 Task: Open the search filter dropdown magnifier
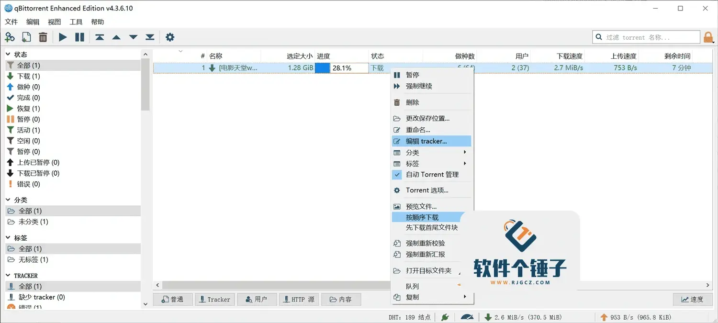click(x=599, y=37)
